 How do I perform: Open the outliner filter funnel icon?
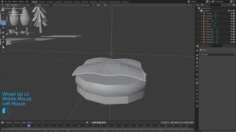(x=229, y=5)
